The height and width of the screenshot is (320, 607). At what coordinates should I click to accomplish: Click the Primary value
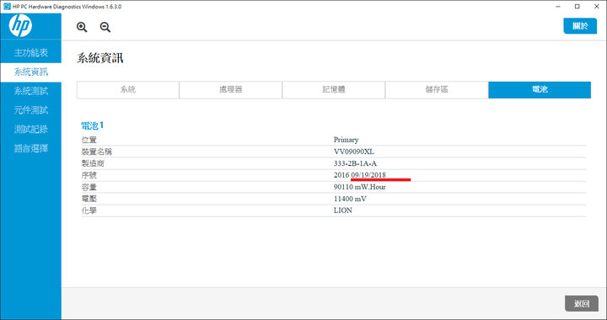pyautogui.click(x=346, y=140)
